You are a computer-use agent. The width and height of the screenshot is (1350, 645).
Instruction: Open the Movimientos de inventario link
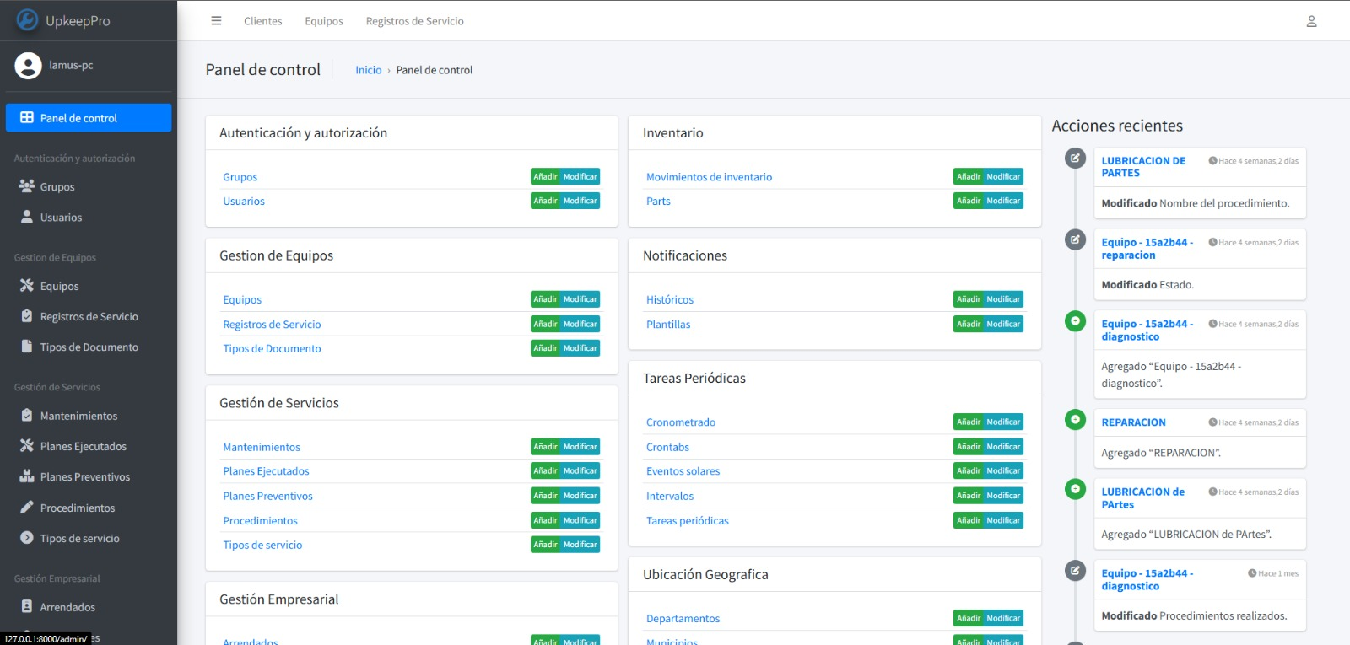tap(709, 177)
